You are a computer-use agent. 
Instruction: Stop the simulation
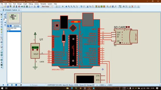click(x=16, y=85)
